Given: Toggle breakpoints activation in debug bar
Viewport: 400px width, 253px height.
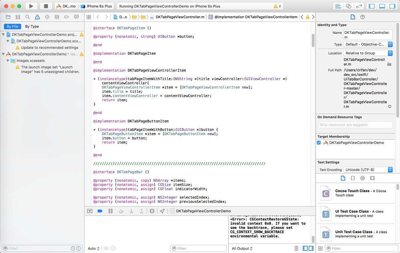Looking at the screenshot, I should click(100, 211).
